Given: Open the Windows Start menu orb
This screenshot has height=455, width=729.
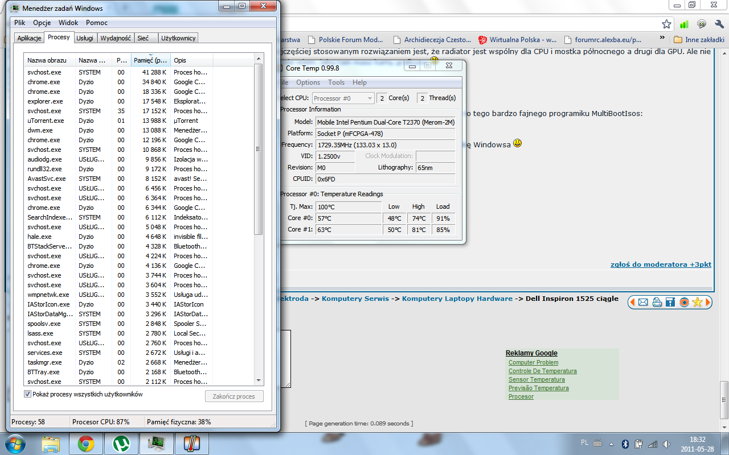Looking at the screenshot, I should coord(15,443).
